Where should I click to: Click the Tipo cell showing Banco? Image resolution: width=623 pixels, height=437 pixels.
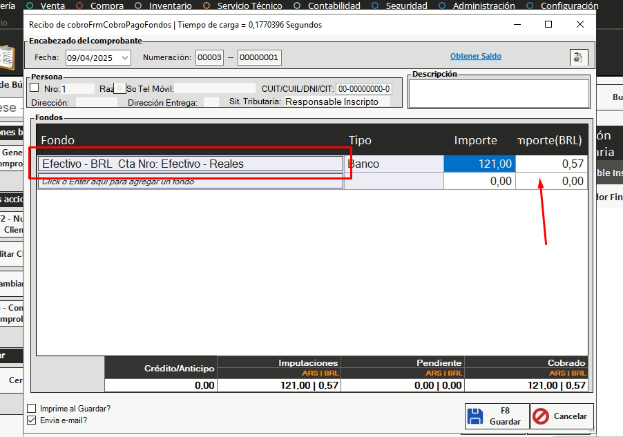[394, 164]
